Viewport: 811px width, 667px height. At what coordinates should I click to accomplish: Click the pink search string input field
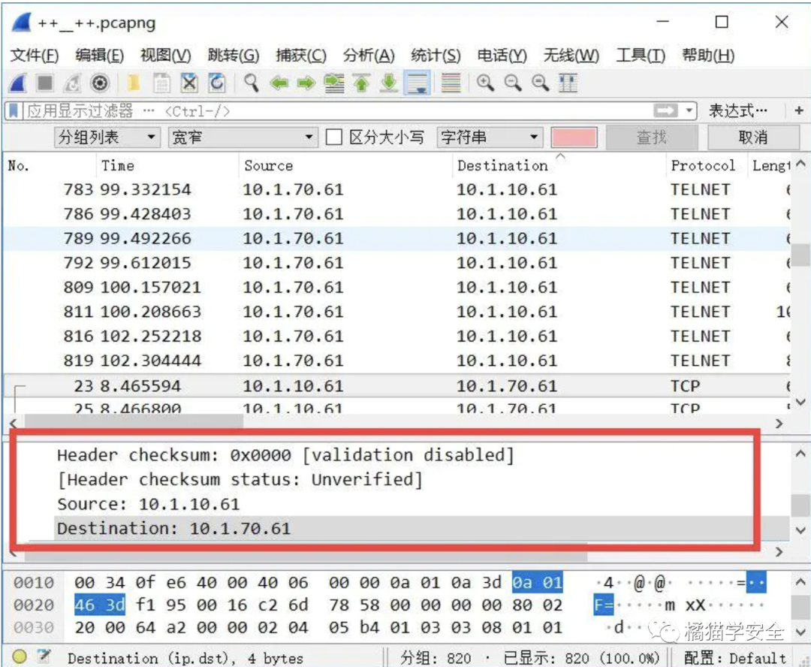click(574, 137)
